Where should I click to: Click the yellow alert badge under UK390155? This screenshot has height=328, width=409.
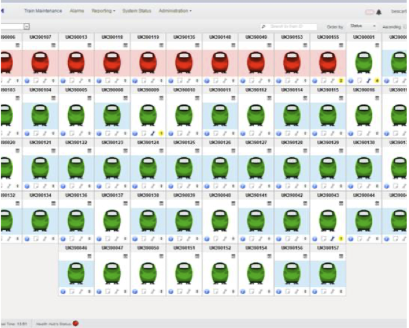click(x=341, y=81)
